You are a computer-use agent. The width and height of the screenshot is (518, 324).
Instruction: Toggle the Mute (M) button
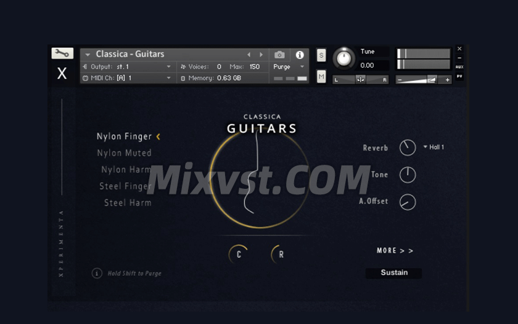[x=321, y=77]
